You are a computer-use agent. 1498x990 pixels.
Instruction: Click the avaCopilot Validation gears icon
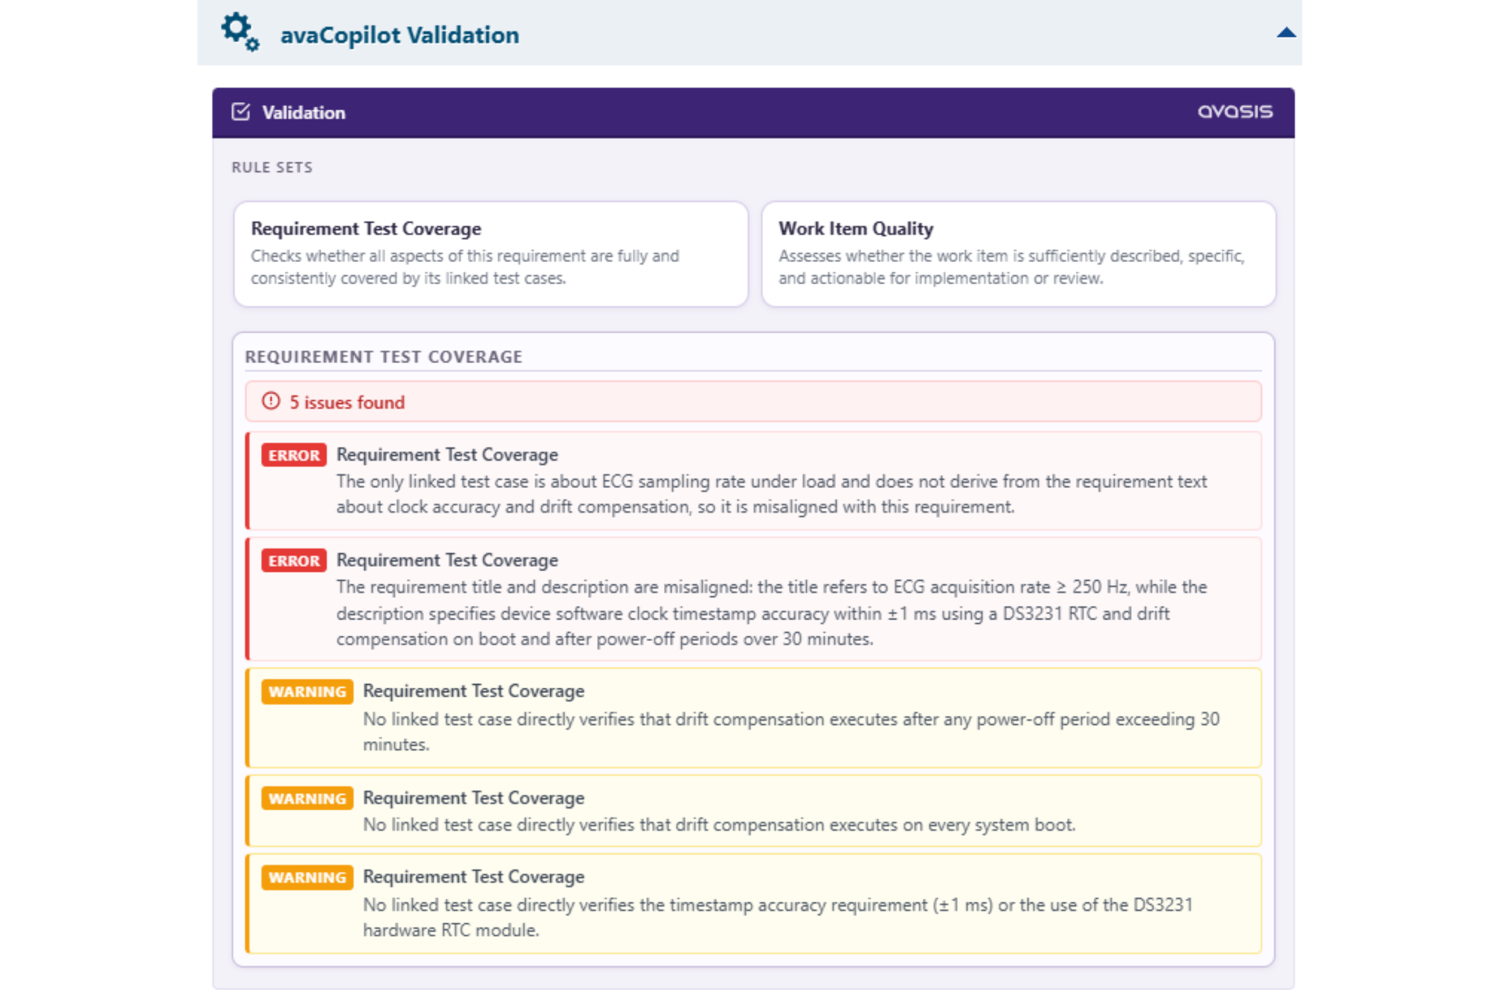[x=240, y=32]
